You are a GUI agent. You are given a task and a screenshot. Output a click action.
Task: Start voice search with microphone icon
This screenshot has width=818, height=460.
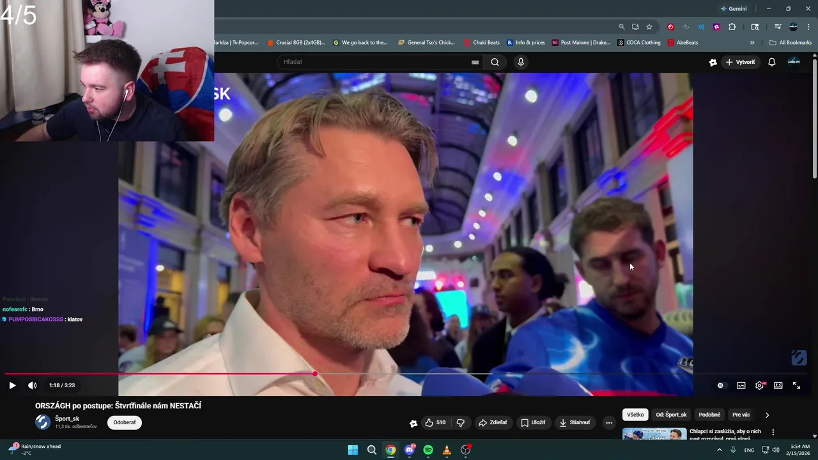click(x=521, y=62)
